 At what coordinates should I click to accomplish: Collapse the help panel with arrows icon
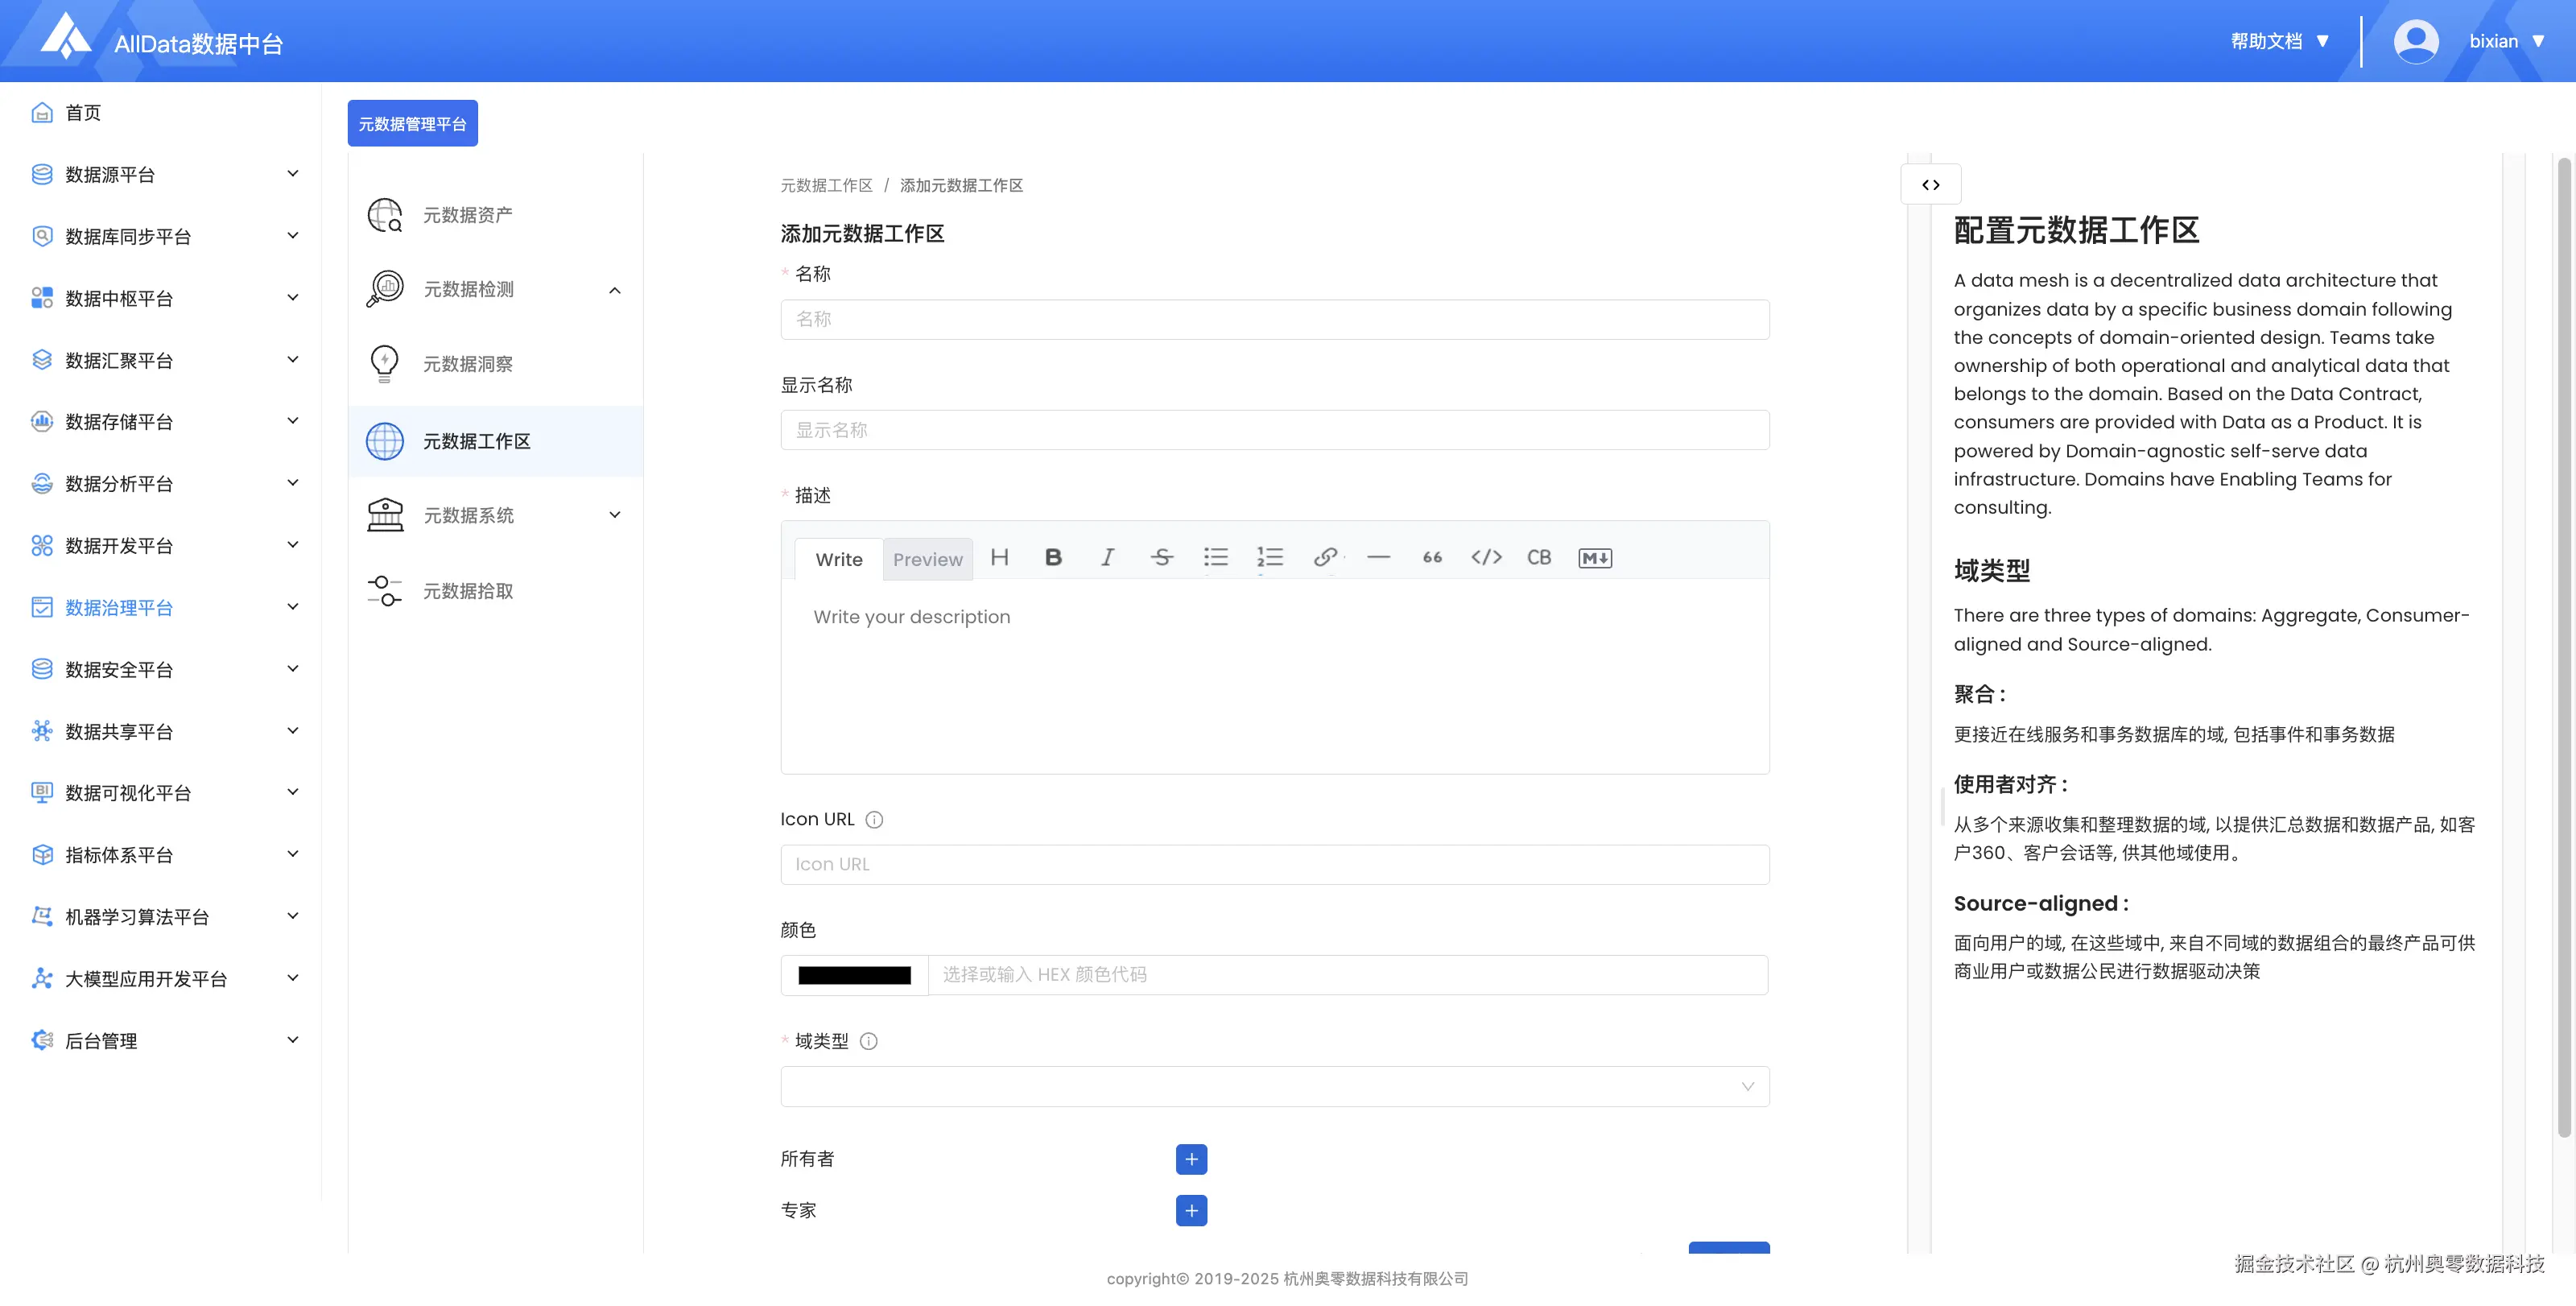point(1930,185)
